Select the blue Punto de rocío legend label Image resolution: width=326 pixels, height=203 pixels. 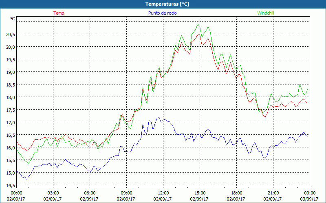click(162, 13)
